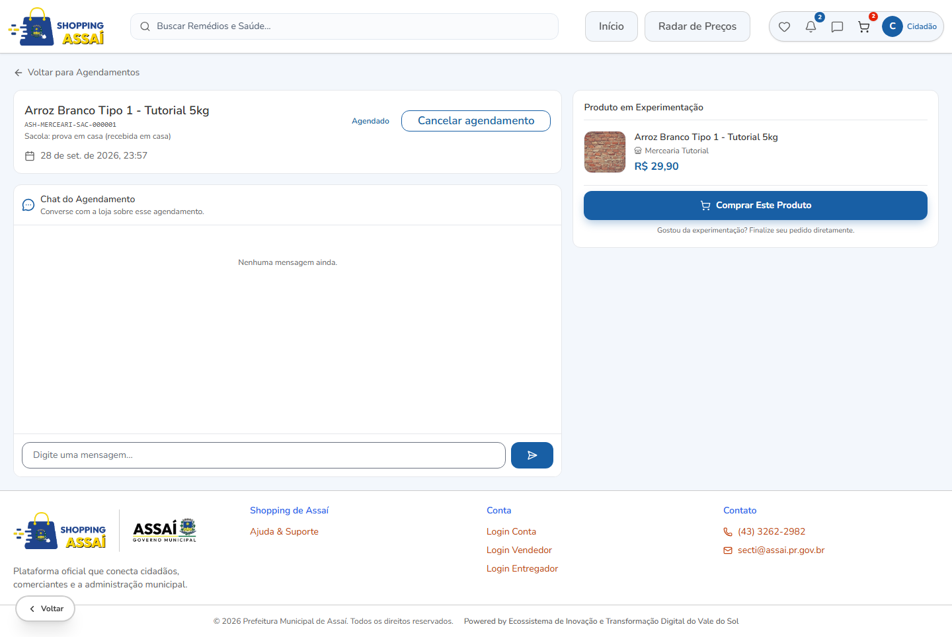Open Login Entregador link
This screenshot has height=637, width=952.
tap(522, 568)
